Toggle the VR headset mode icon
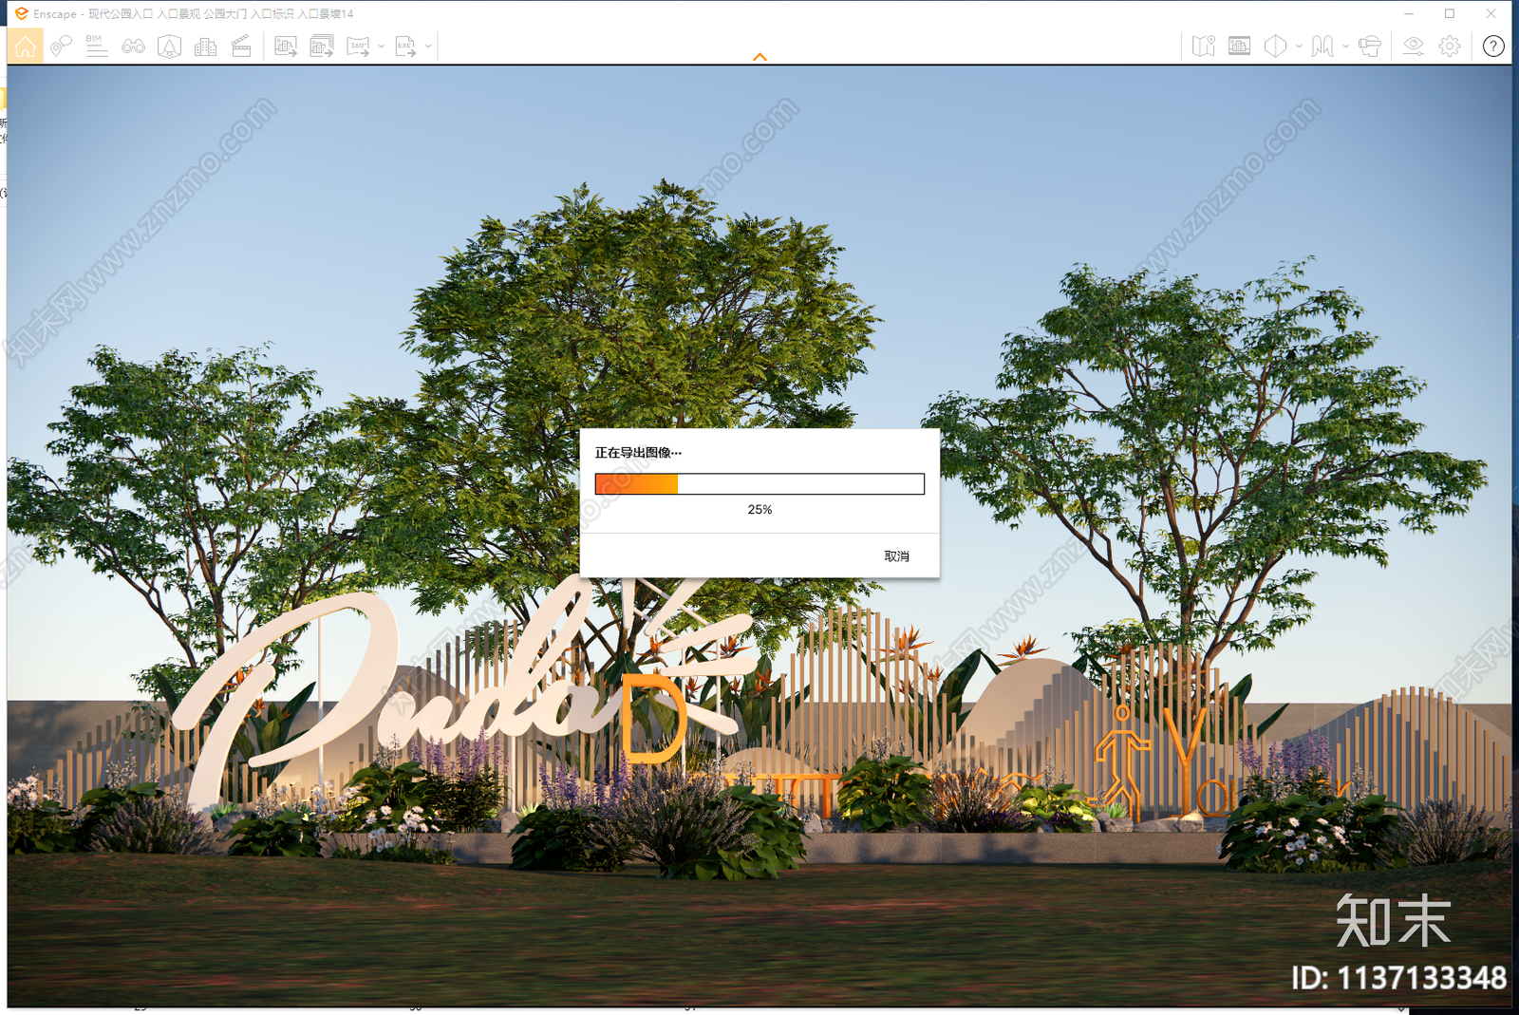Screen dimensions: 1519x1015 (x=1369, y=46)
